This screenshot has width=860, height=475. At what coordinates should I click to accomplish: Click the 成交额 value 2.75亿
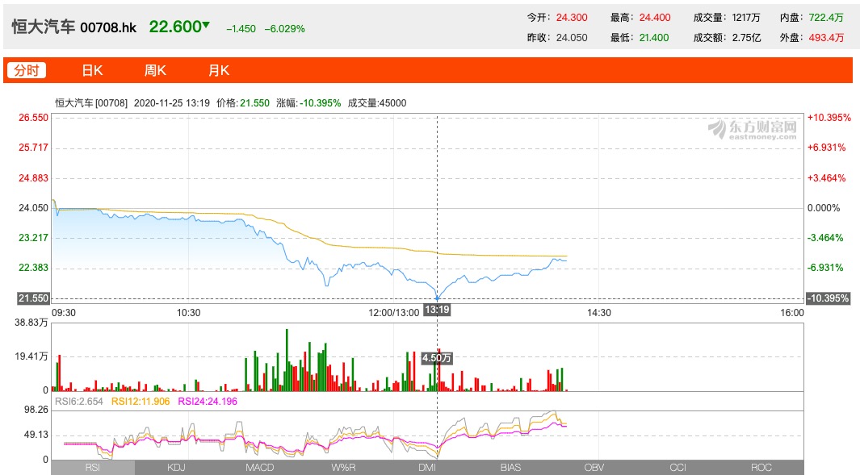[746, 38]
